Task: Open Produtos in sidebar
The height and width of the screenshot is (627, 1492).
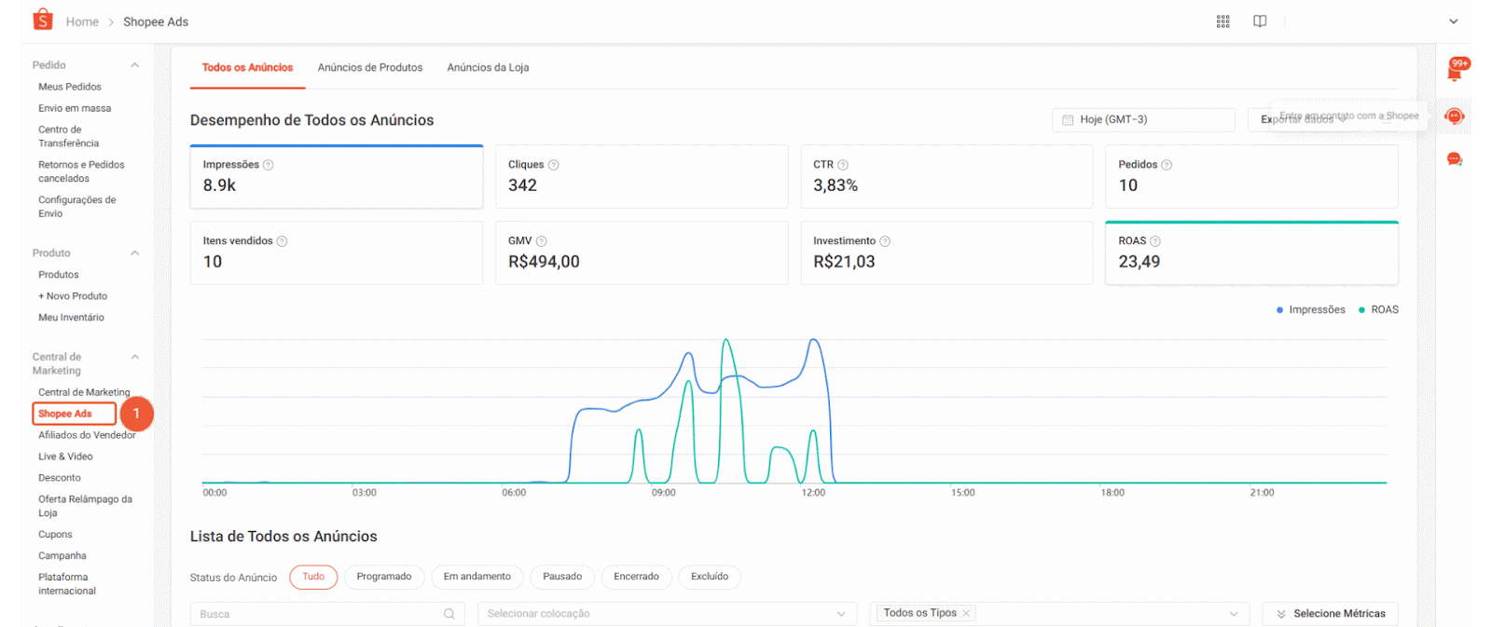Action: [59, 275]
